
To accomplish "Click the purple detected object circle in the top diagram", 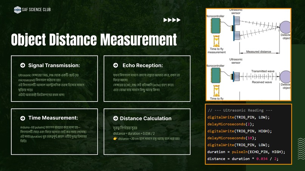I will (285, 27).
